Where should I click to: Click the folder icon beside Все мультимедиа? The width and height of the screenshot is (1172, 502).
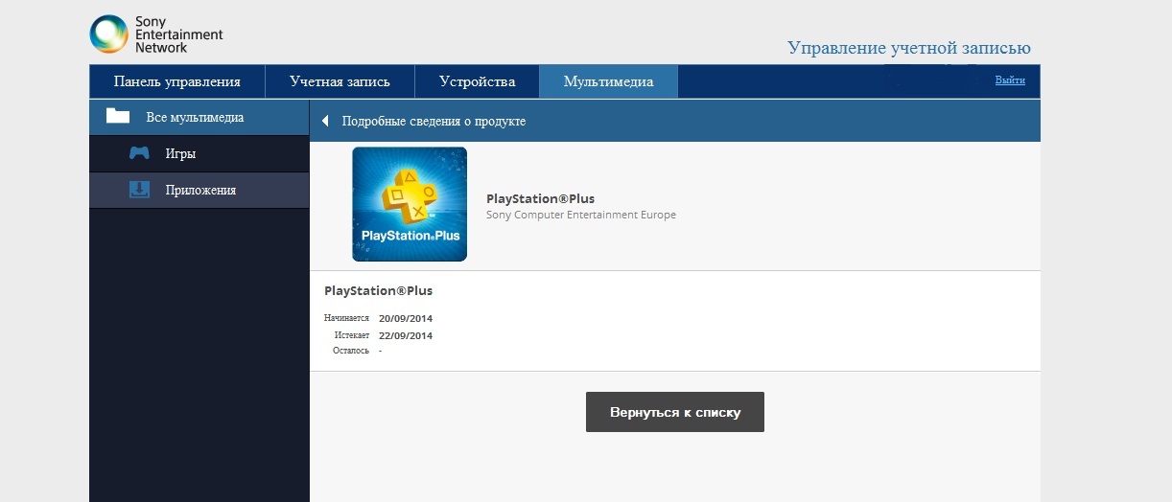(x=118, y=117)
